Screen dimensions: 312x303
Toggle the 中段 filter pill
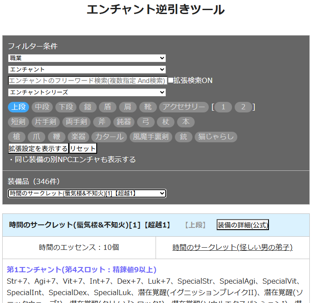point(42,107)
